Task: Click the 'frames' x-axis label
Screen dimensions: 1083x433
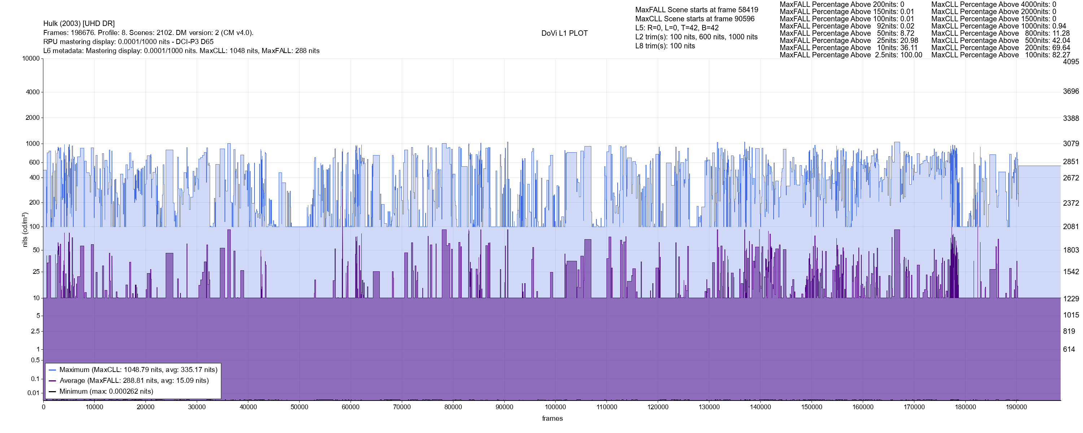Action: (x=552, y=418)
